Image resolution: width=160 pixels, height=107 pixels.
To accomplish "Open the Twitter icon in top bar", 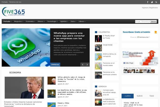I will point(152,2).
